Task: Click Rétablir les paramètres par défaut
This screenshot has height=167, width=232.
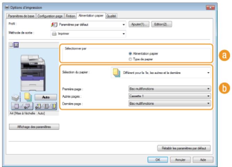Action: coord(184,148)
